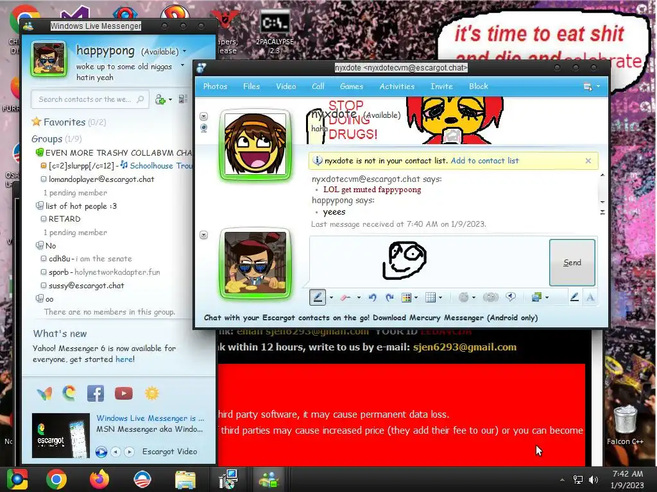Image resolution: width=657 pixels, height=492 pixels.
Task: Click the Search contacts field
Action: (90, 99)
